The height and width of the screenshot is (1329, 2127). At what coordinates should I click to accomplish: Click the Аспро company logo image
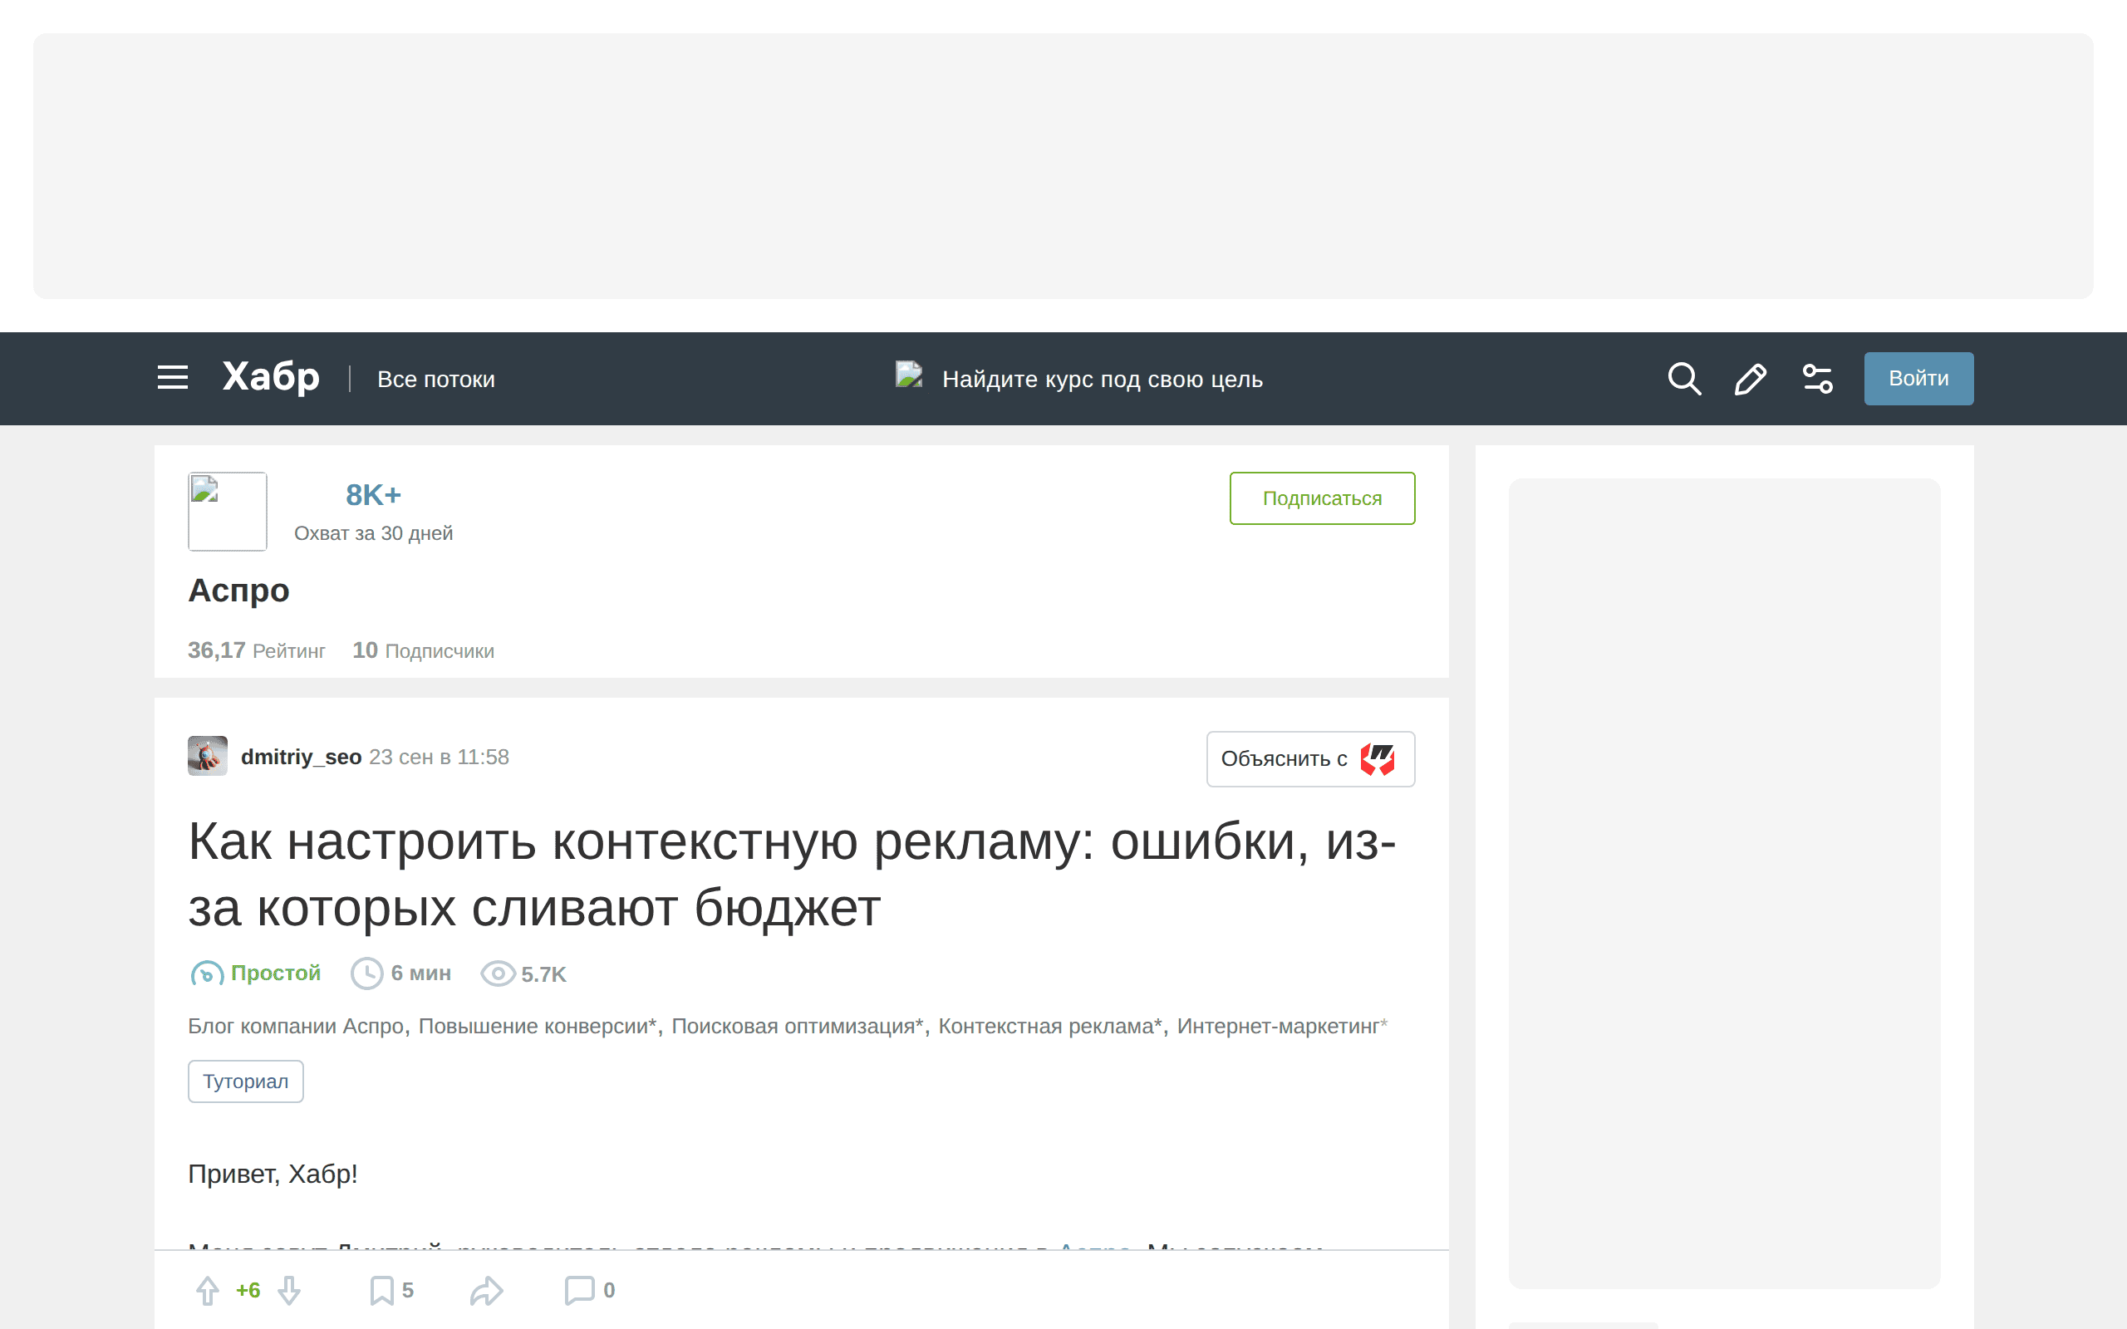(x=228, y=512)
